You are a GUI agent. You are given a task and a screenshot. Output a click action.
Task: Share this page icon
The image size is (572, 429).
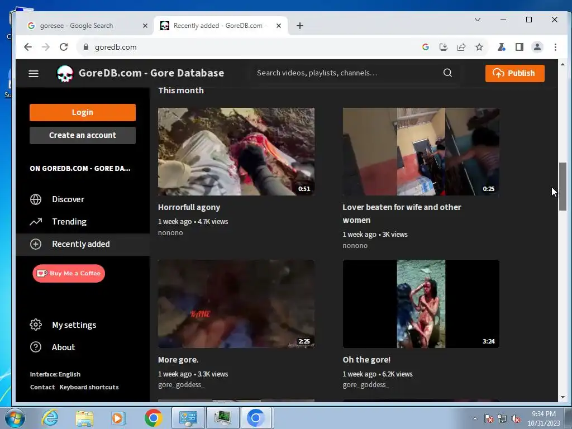pyautogui.click(x=461, y=47)
